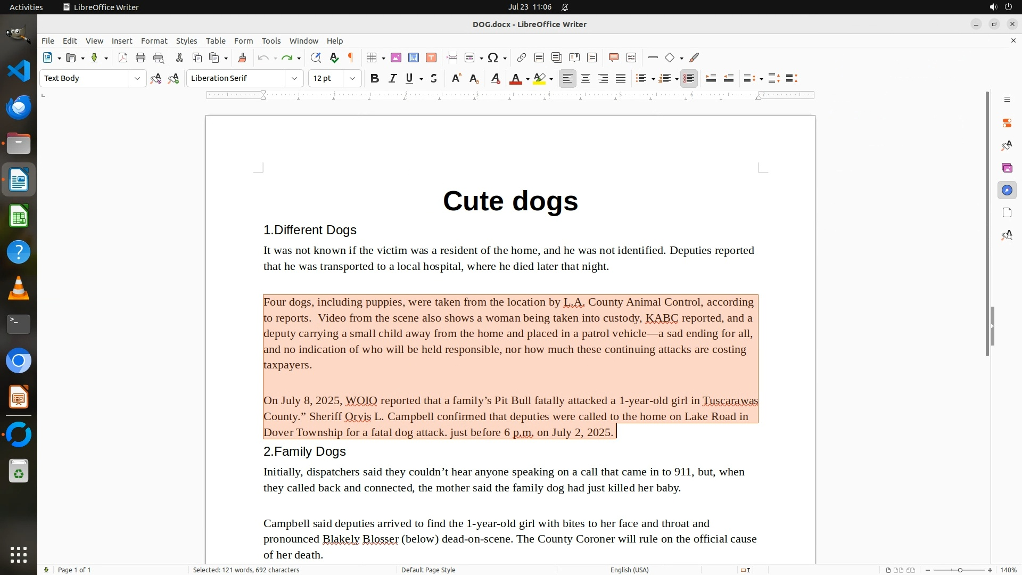Toggle bold formatting on the selection

[x=375, y=79]
